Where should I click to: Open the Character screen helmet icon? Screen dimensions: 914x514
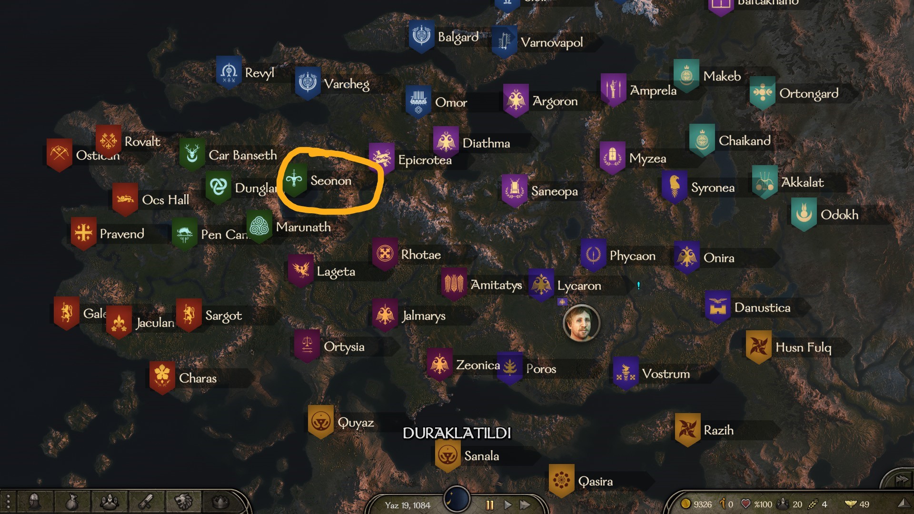(34, 502)
